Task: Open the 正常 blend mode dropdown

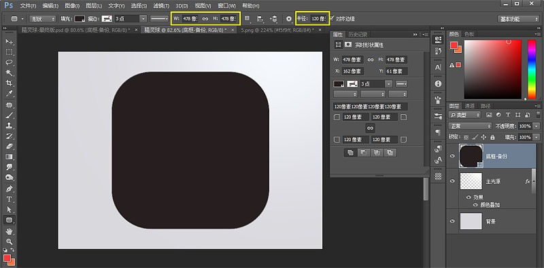Action: [470, 126]
